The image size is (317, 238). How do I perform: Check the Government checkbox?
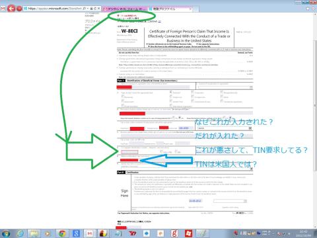[x=123, y=101]
